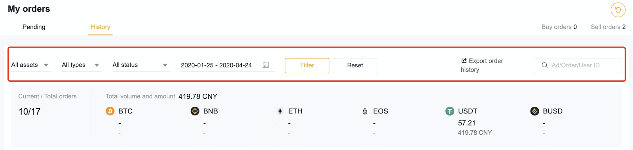This screenshot has height=150, width=633.
Task: Click the BTC coin icon
Action: (x=110, y=111)
